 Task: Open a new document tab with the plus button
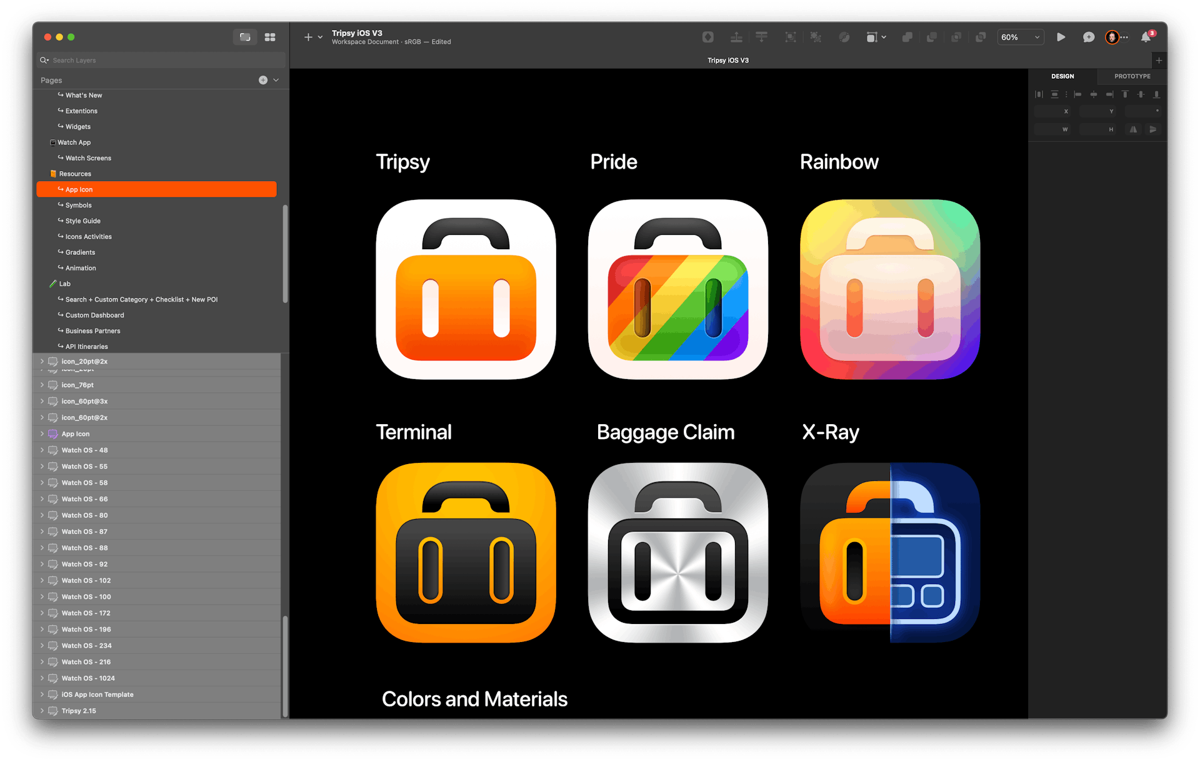point(1159,60)
